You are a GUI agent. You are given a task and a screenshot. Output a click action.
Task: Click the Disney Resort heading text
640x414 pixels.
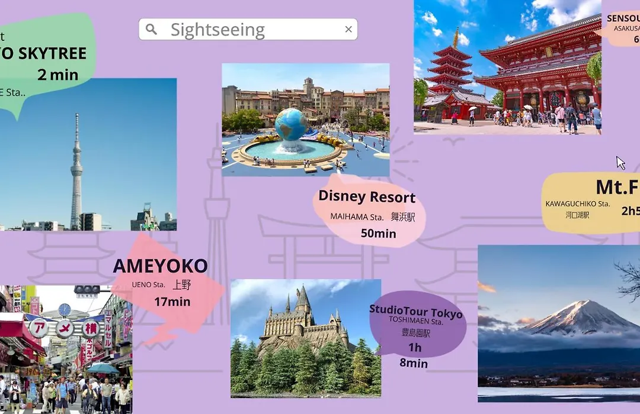[367, 196]
